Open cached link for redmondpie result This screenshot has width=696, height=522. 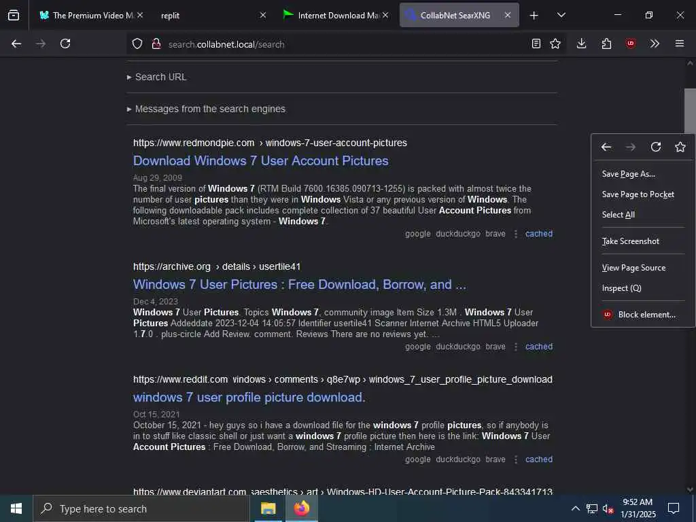pos(539,234)
